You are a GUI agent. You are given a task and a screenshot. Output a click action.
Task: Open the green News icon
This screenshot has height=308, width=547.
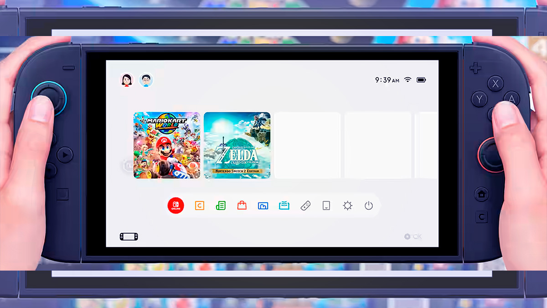[221, 206]
